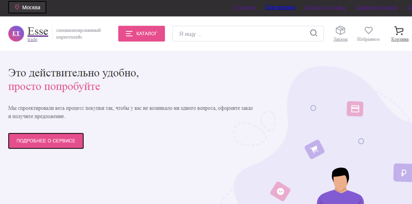
Task: Click the Заказы box icon
Action: 340,30
